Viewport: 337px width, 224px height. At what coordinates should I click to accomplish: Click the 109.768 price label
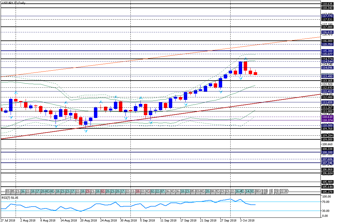327,129
